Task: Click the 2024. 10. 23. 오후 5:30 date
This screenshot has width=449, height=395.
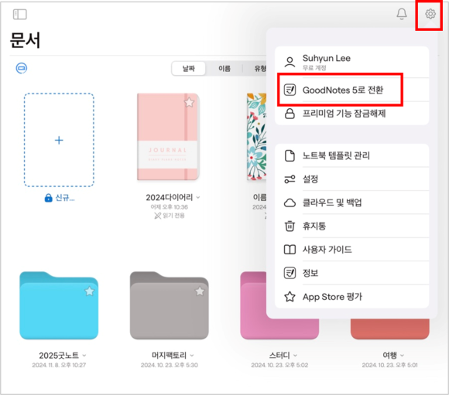Action: [169, 366]
